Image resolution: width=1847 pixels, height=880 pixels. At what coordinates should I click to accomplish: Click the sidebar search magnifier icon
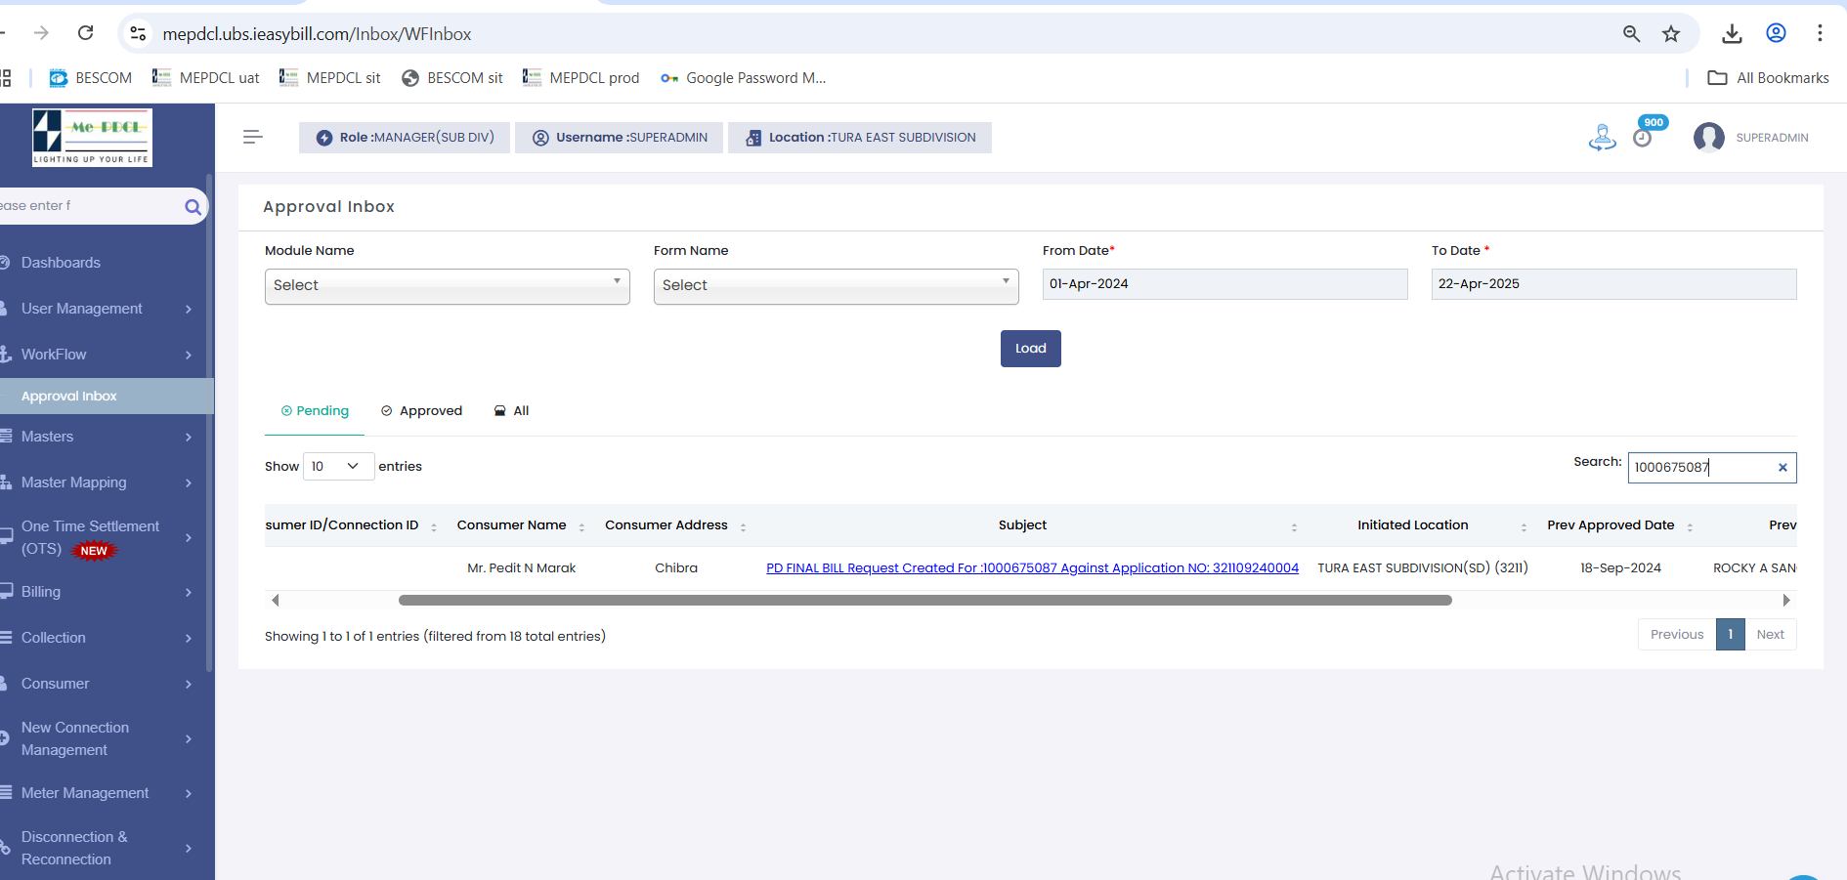pyautogui.click(x=193, y=206)
